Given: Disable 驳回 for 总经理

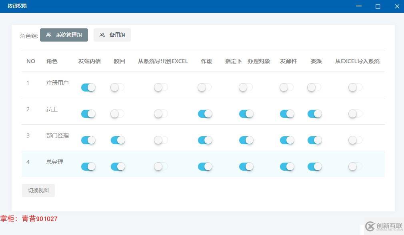Looking at the screenshot, I should point(118,167).
